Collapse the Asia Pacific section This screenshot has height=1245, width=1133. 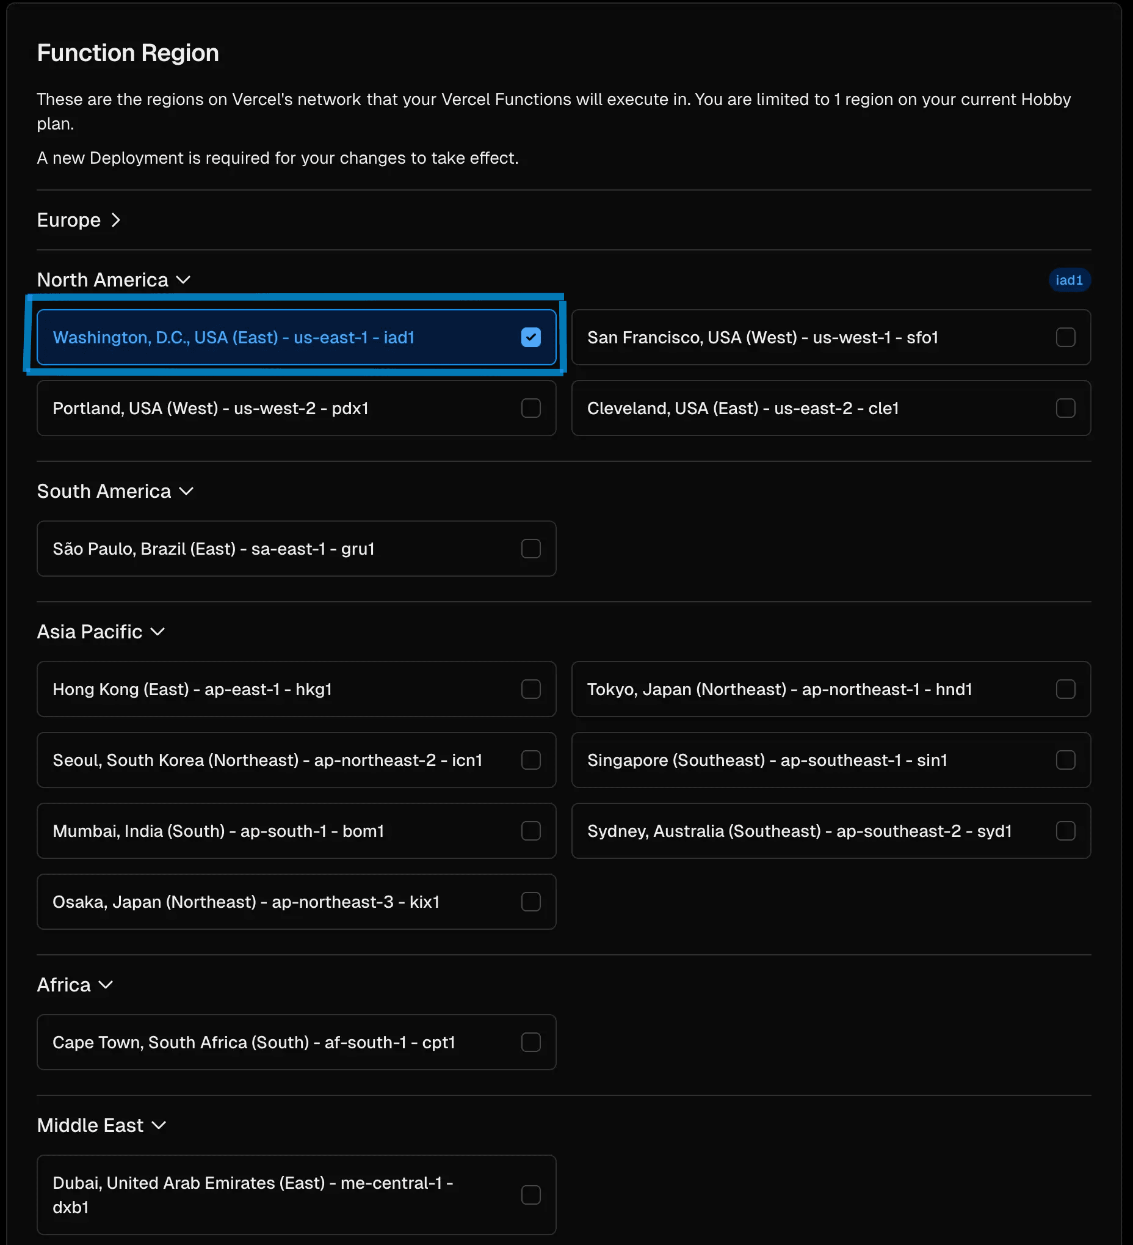click(x=101, y=632)
